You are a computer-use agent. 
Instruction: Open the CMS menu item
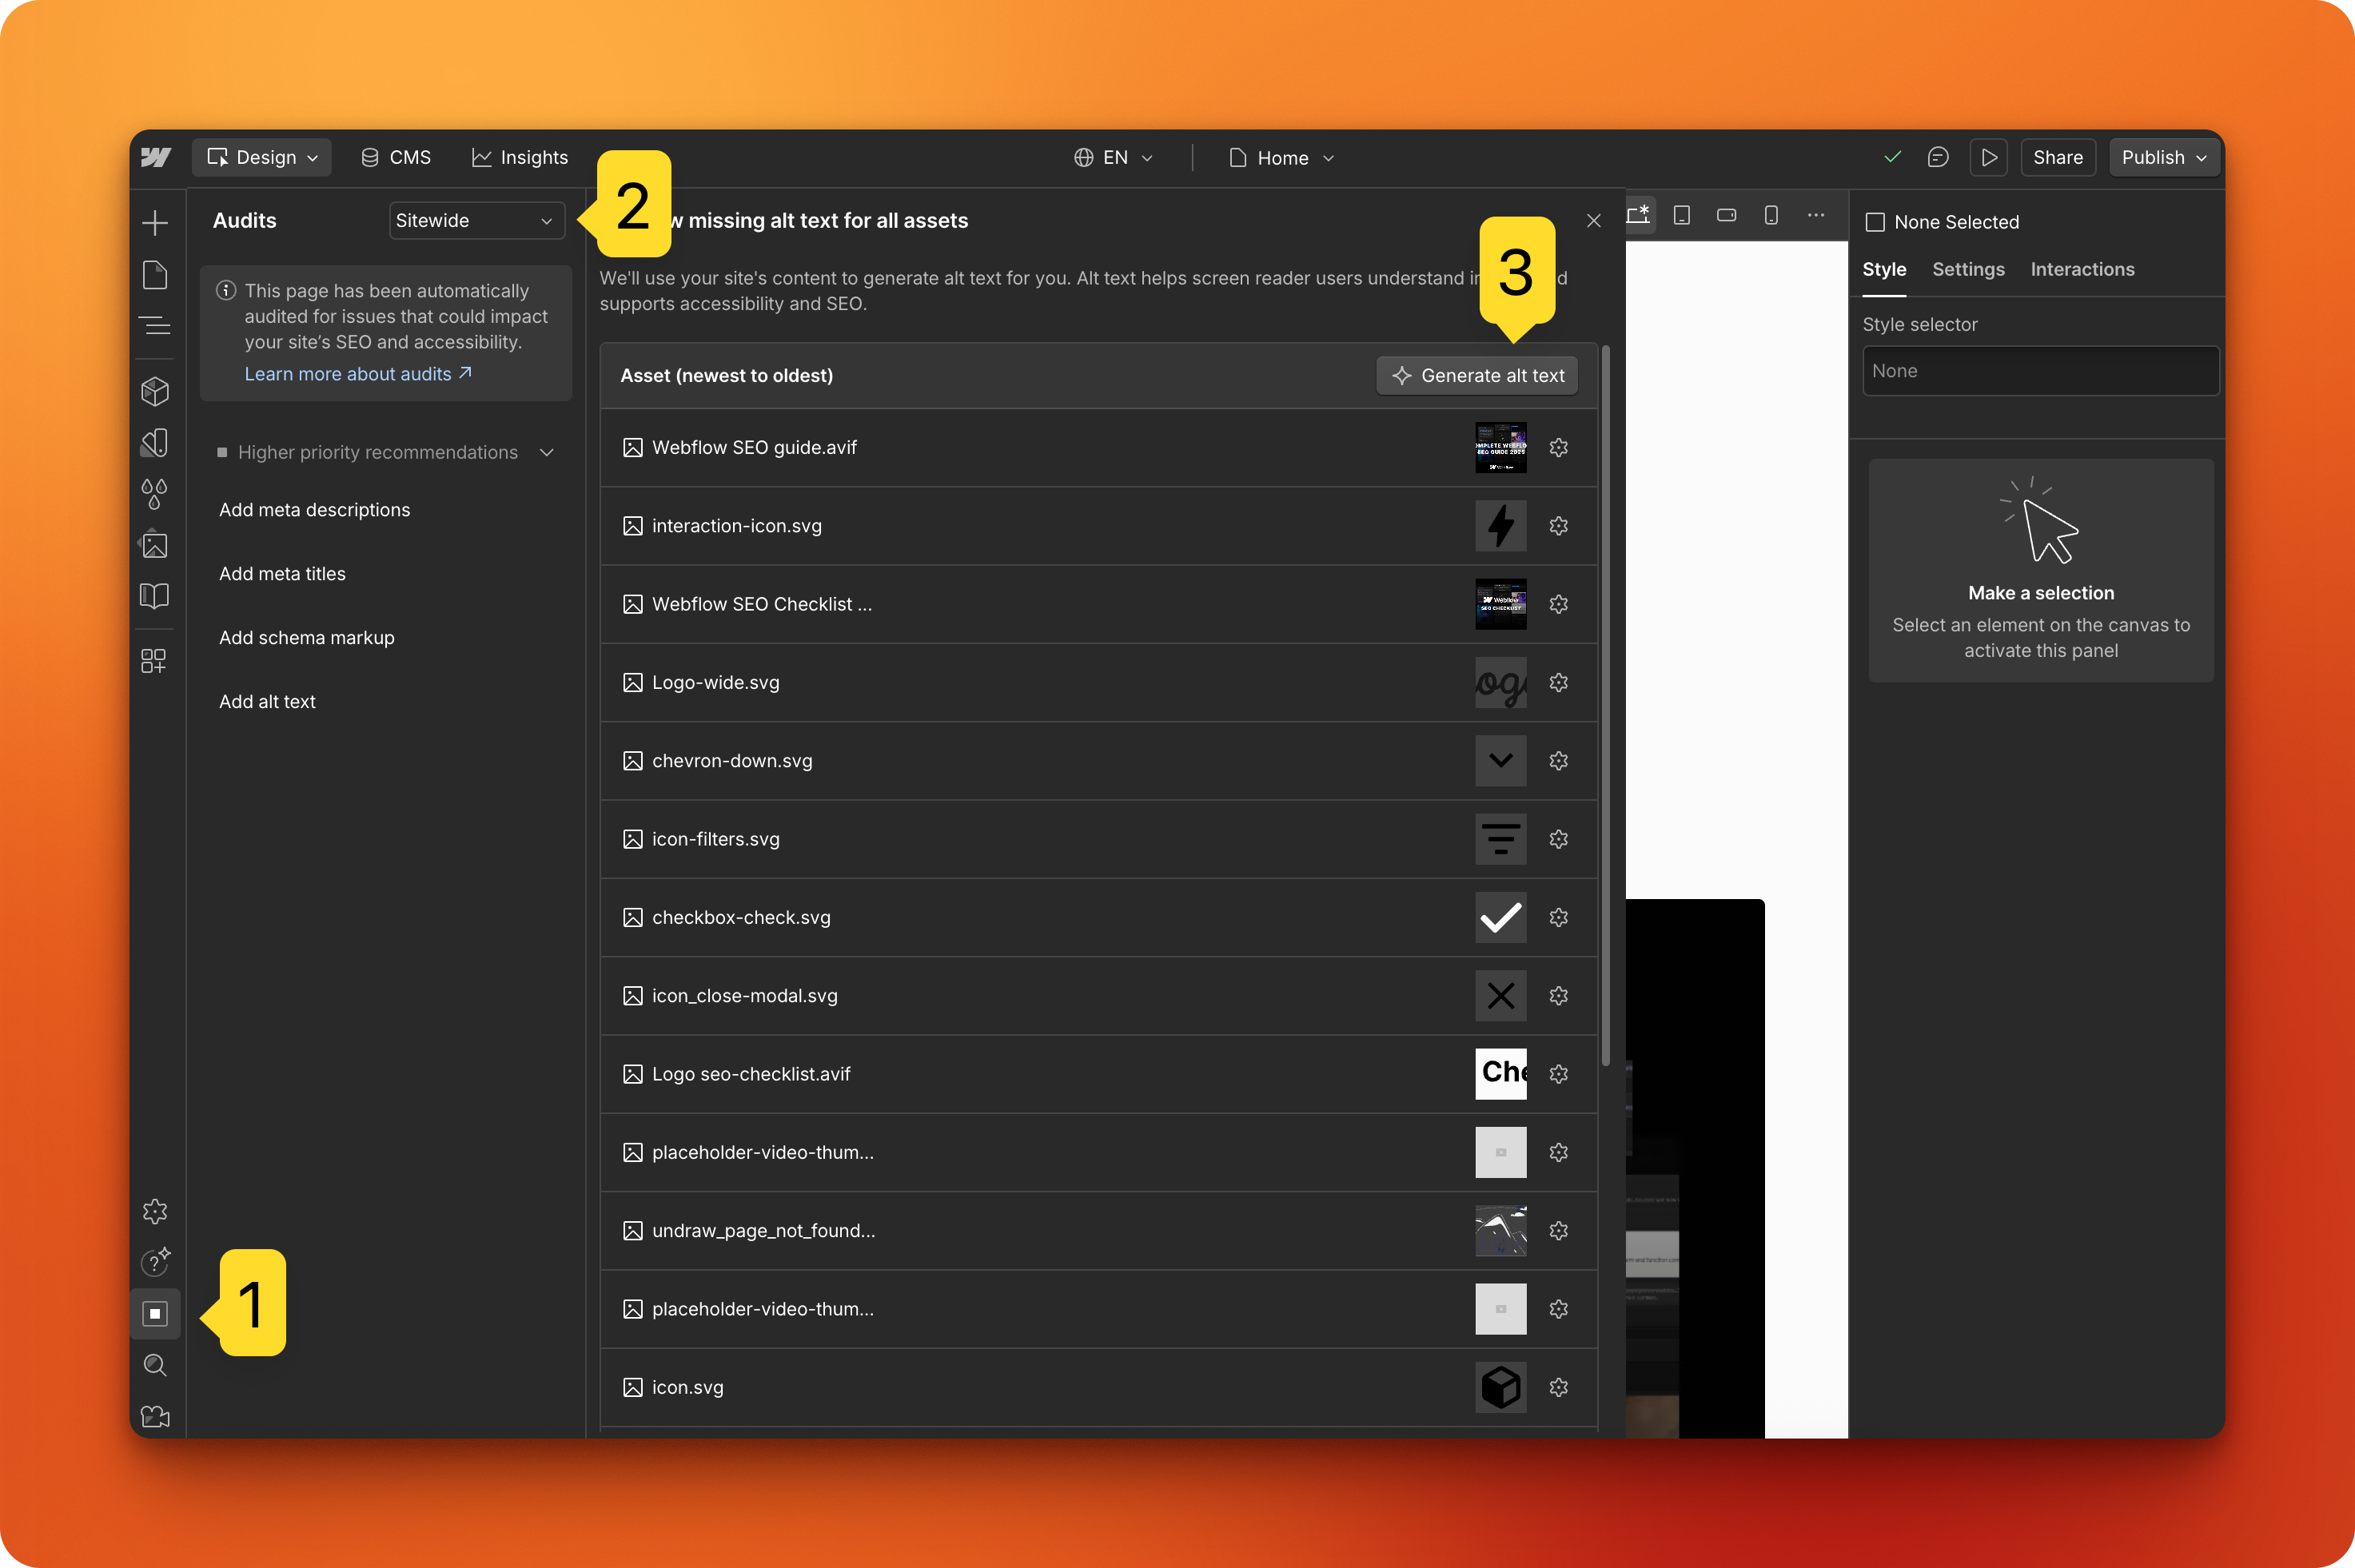396,158
